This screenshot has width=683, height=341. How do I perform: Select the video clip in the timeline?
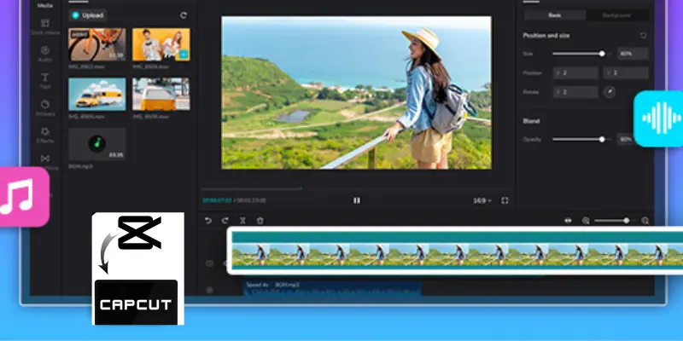(x=457, y=250)
